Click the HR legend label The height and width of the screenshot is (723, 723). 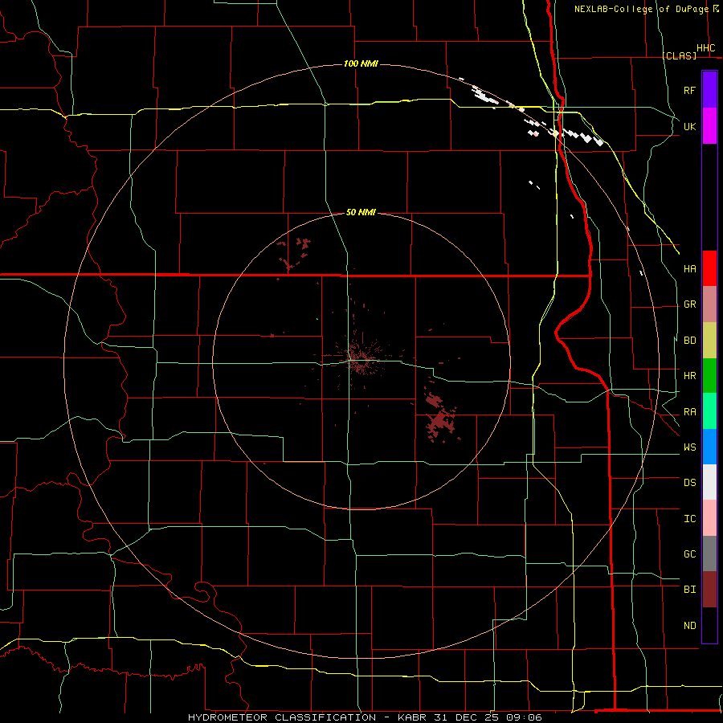point(689,376)
